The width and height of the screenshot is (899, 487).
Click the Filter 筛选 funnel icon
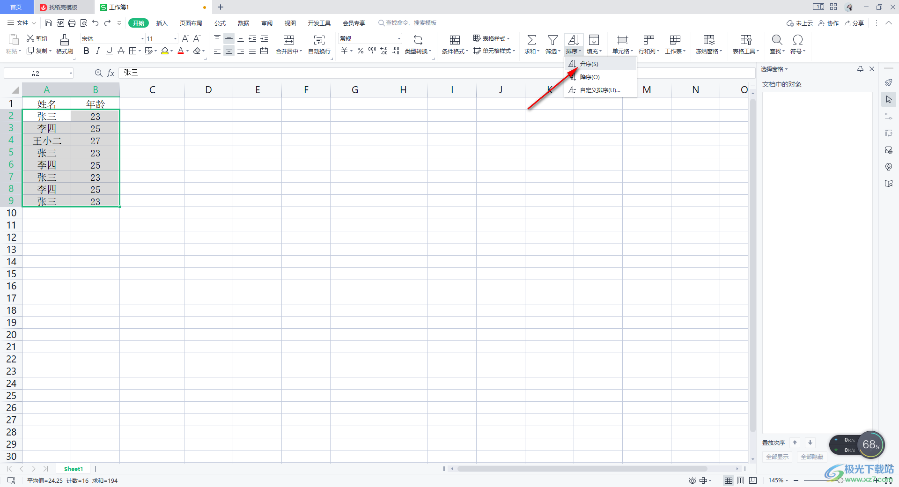coord(553,40)
